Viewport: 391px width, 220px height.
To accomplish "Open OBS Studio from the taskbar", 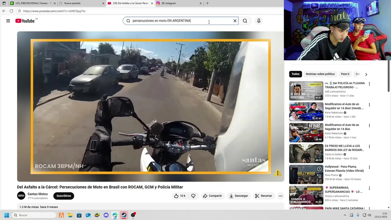I will (x=133, y=215).
